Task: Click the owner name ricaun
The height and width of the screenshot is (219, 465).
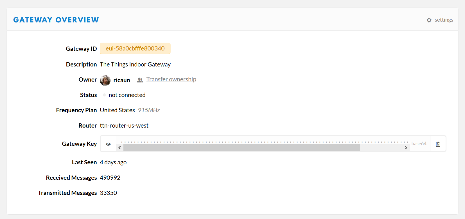Action: 122,80
